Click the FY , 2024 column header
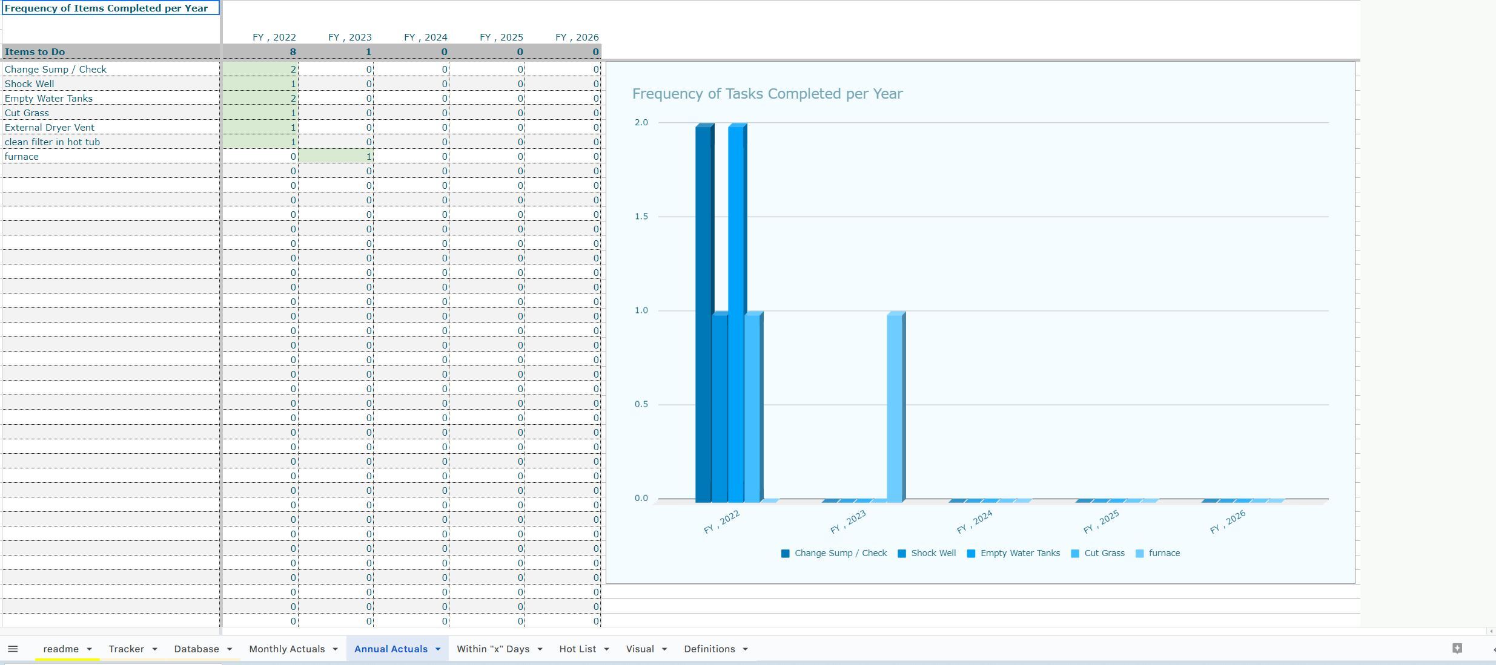Image resolution: width=1496 pixels, height=665 pixels. [425, 37]
